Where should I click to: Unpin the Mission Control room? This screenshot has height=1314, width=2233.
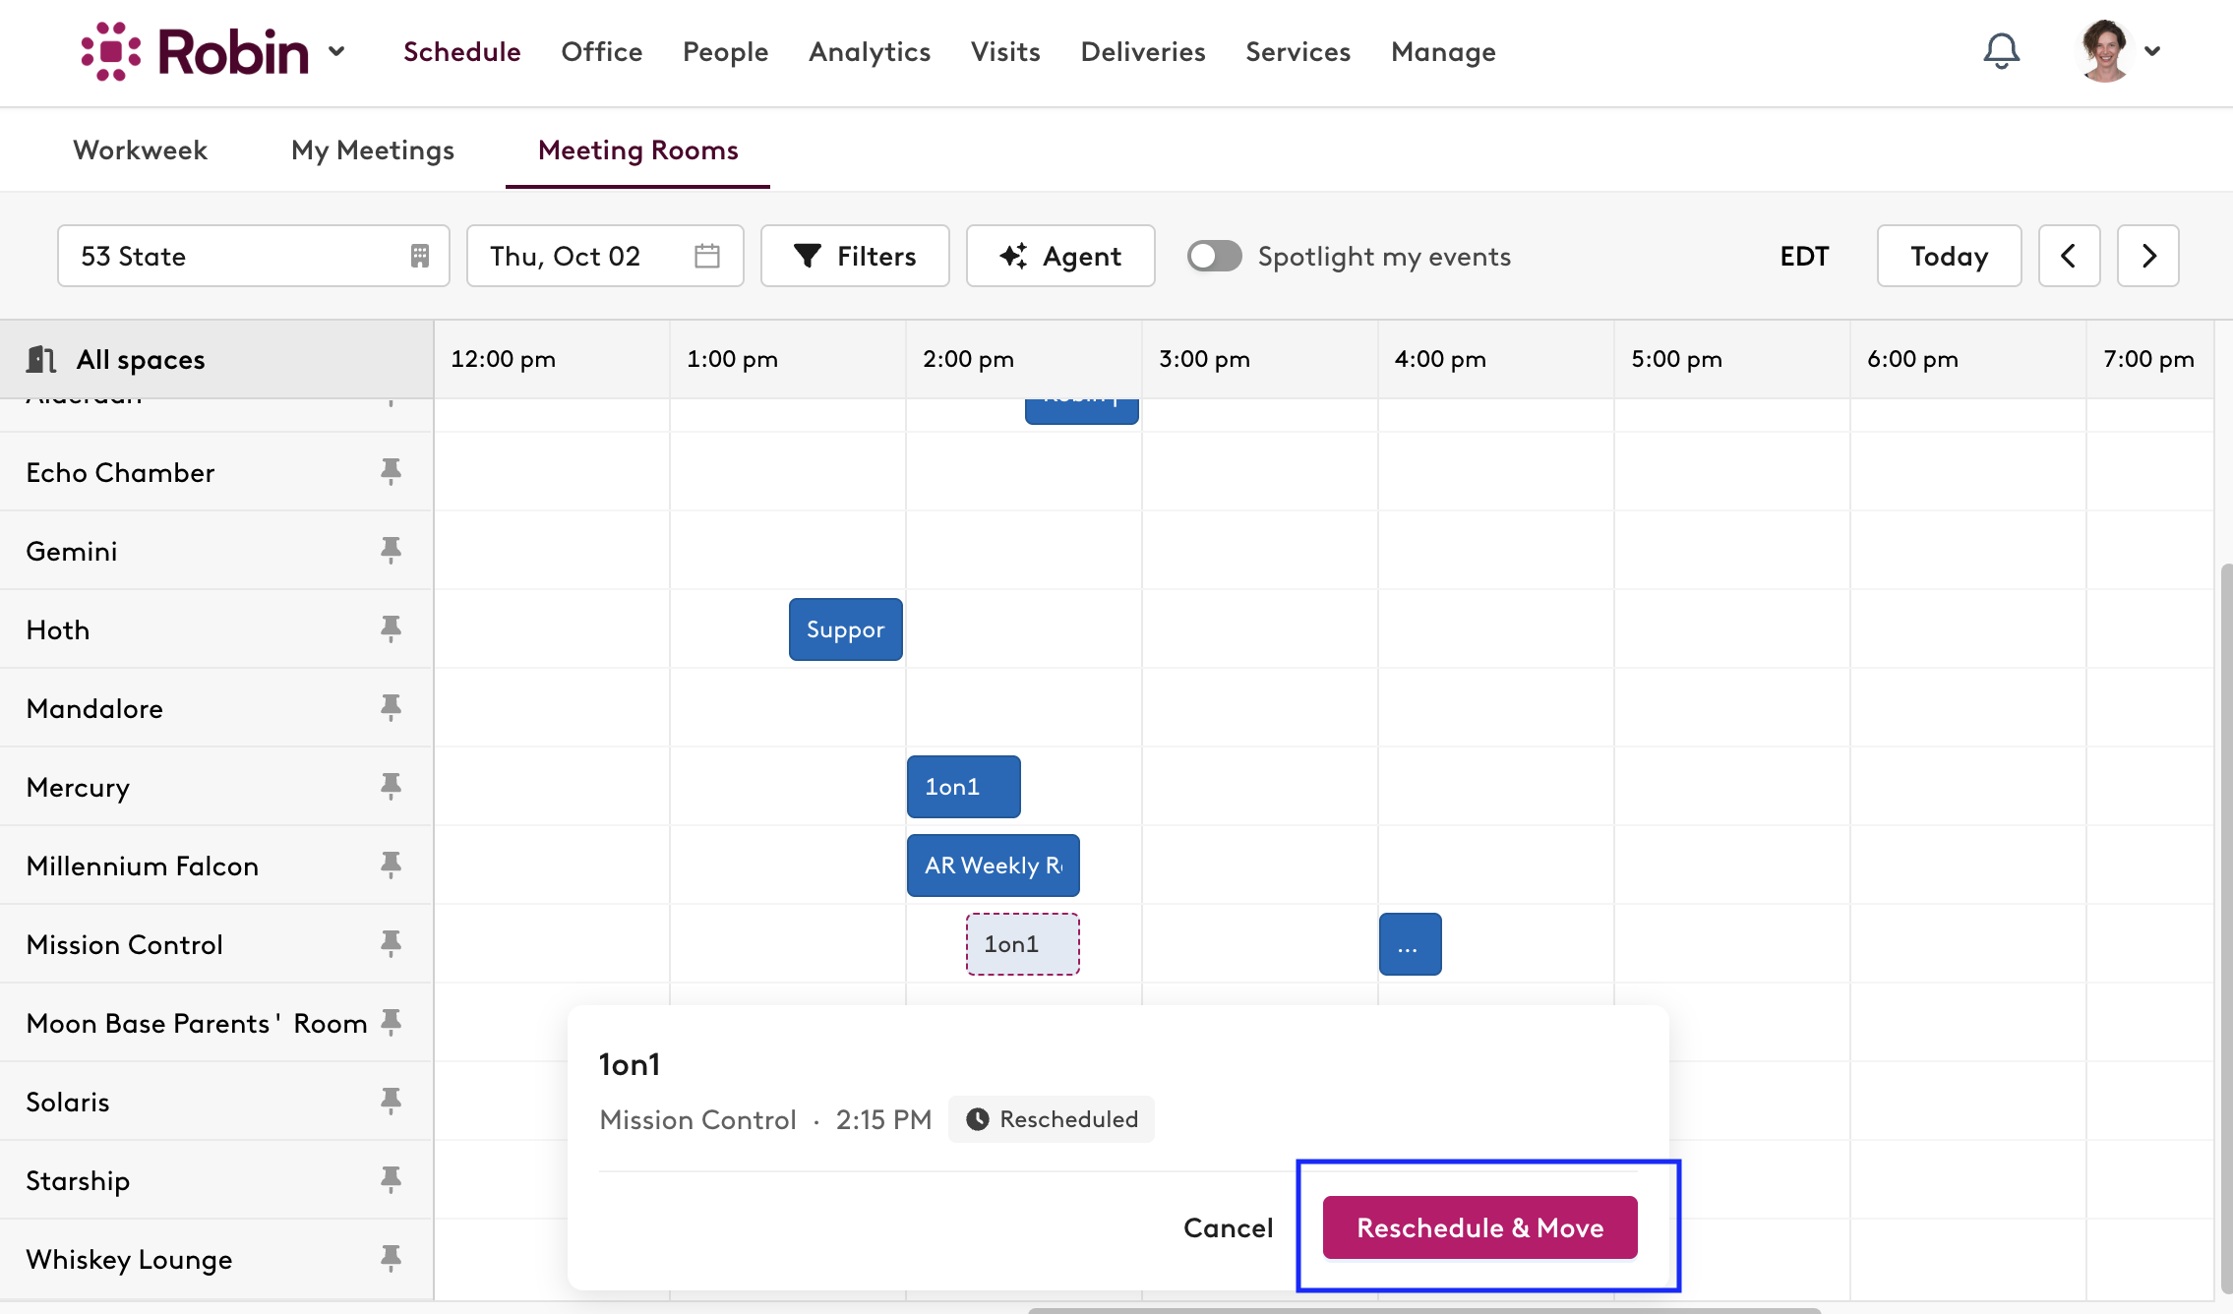(392, 943)
